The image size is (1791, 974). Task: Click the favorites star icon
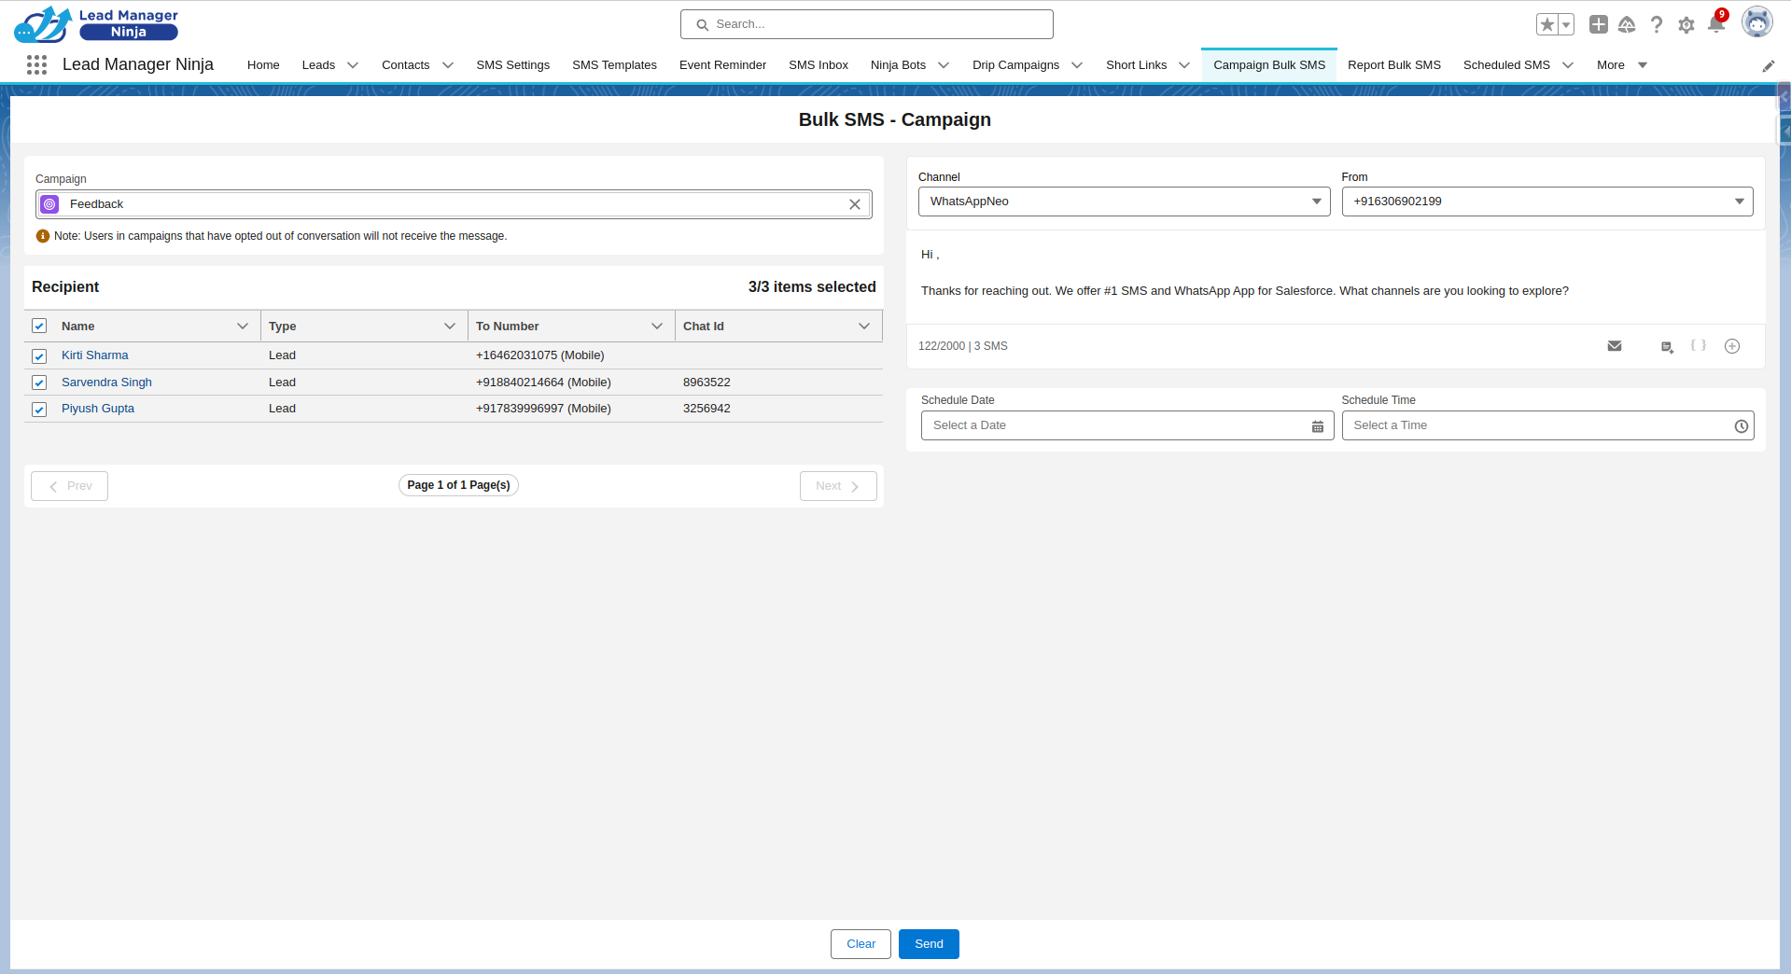click(x=1547, y=25)
